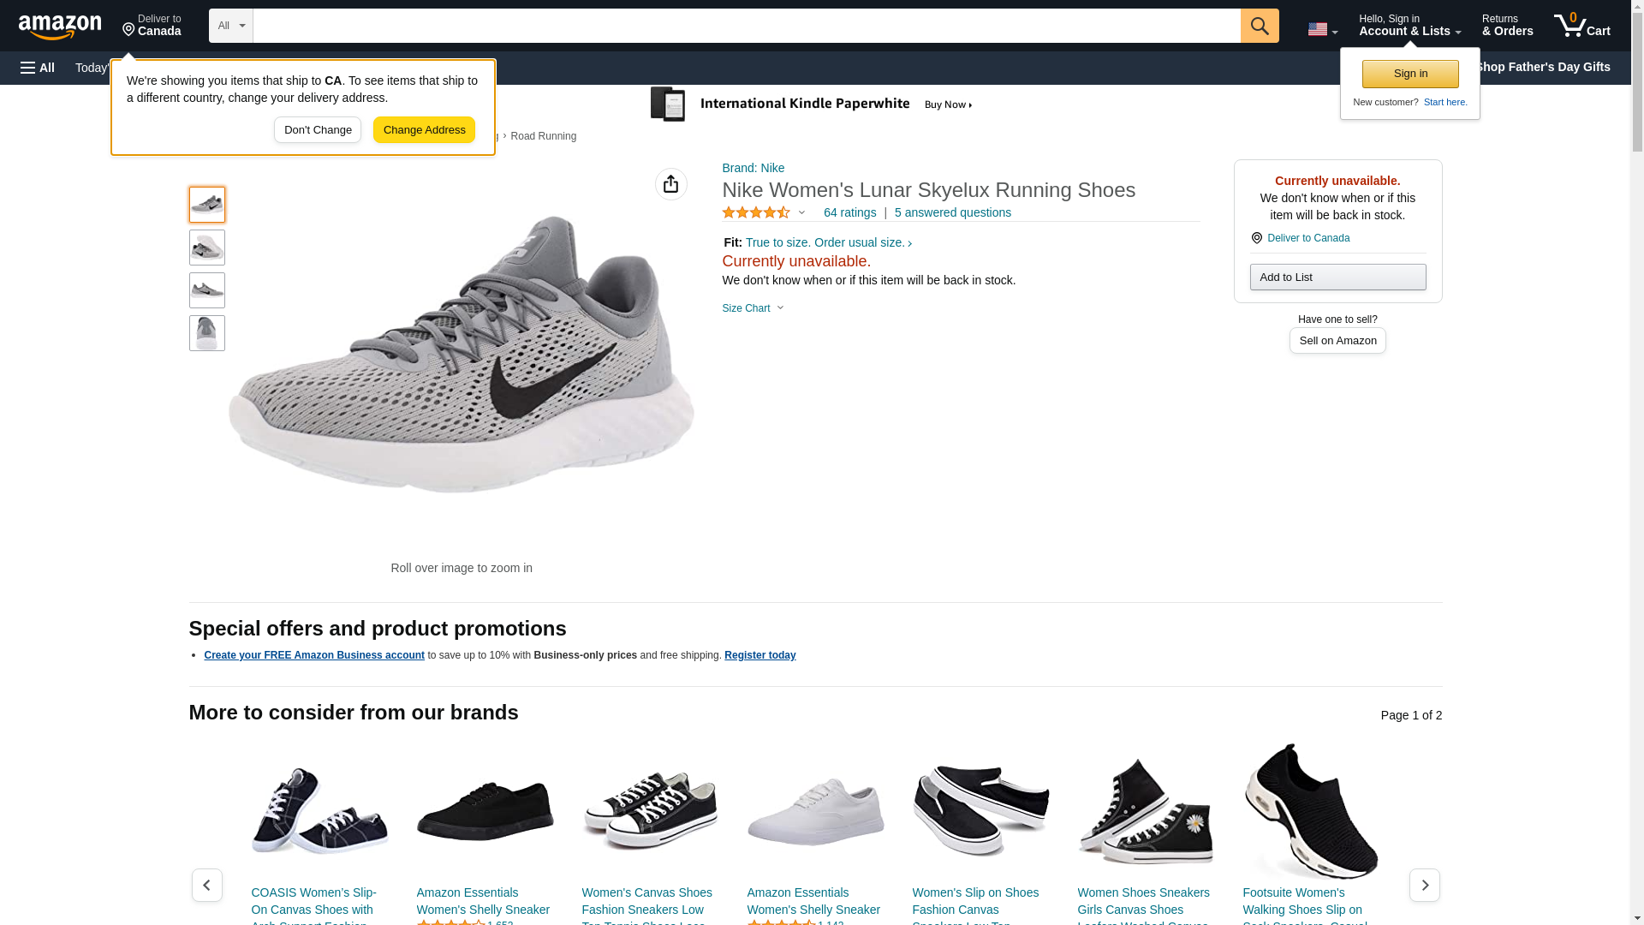Go to previous carousel page arrow
Image resolution: width=1644 pixels, height=925 pixels.
click(206, 885)
